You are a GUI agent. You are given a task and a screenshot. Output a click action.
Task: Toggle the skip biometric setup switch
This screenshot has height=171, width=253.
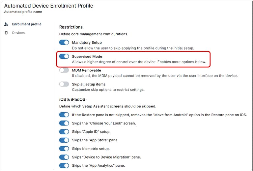point(64,149)
